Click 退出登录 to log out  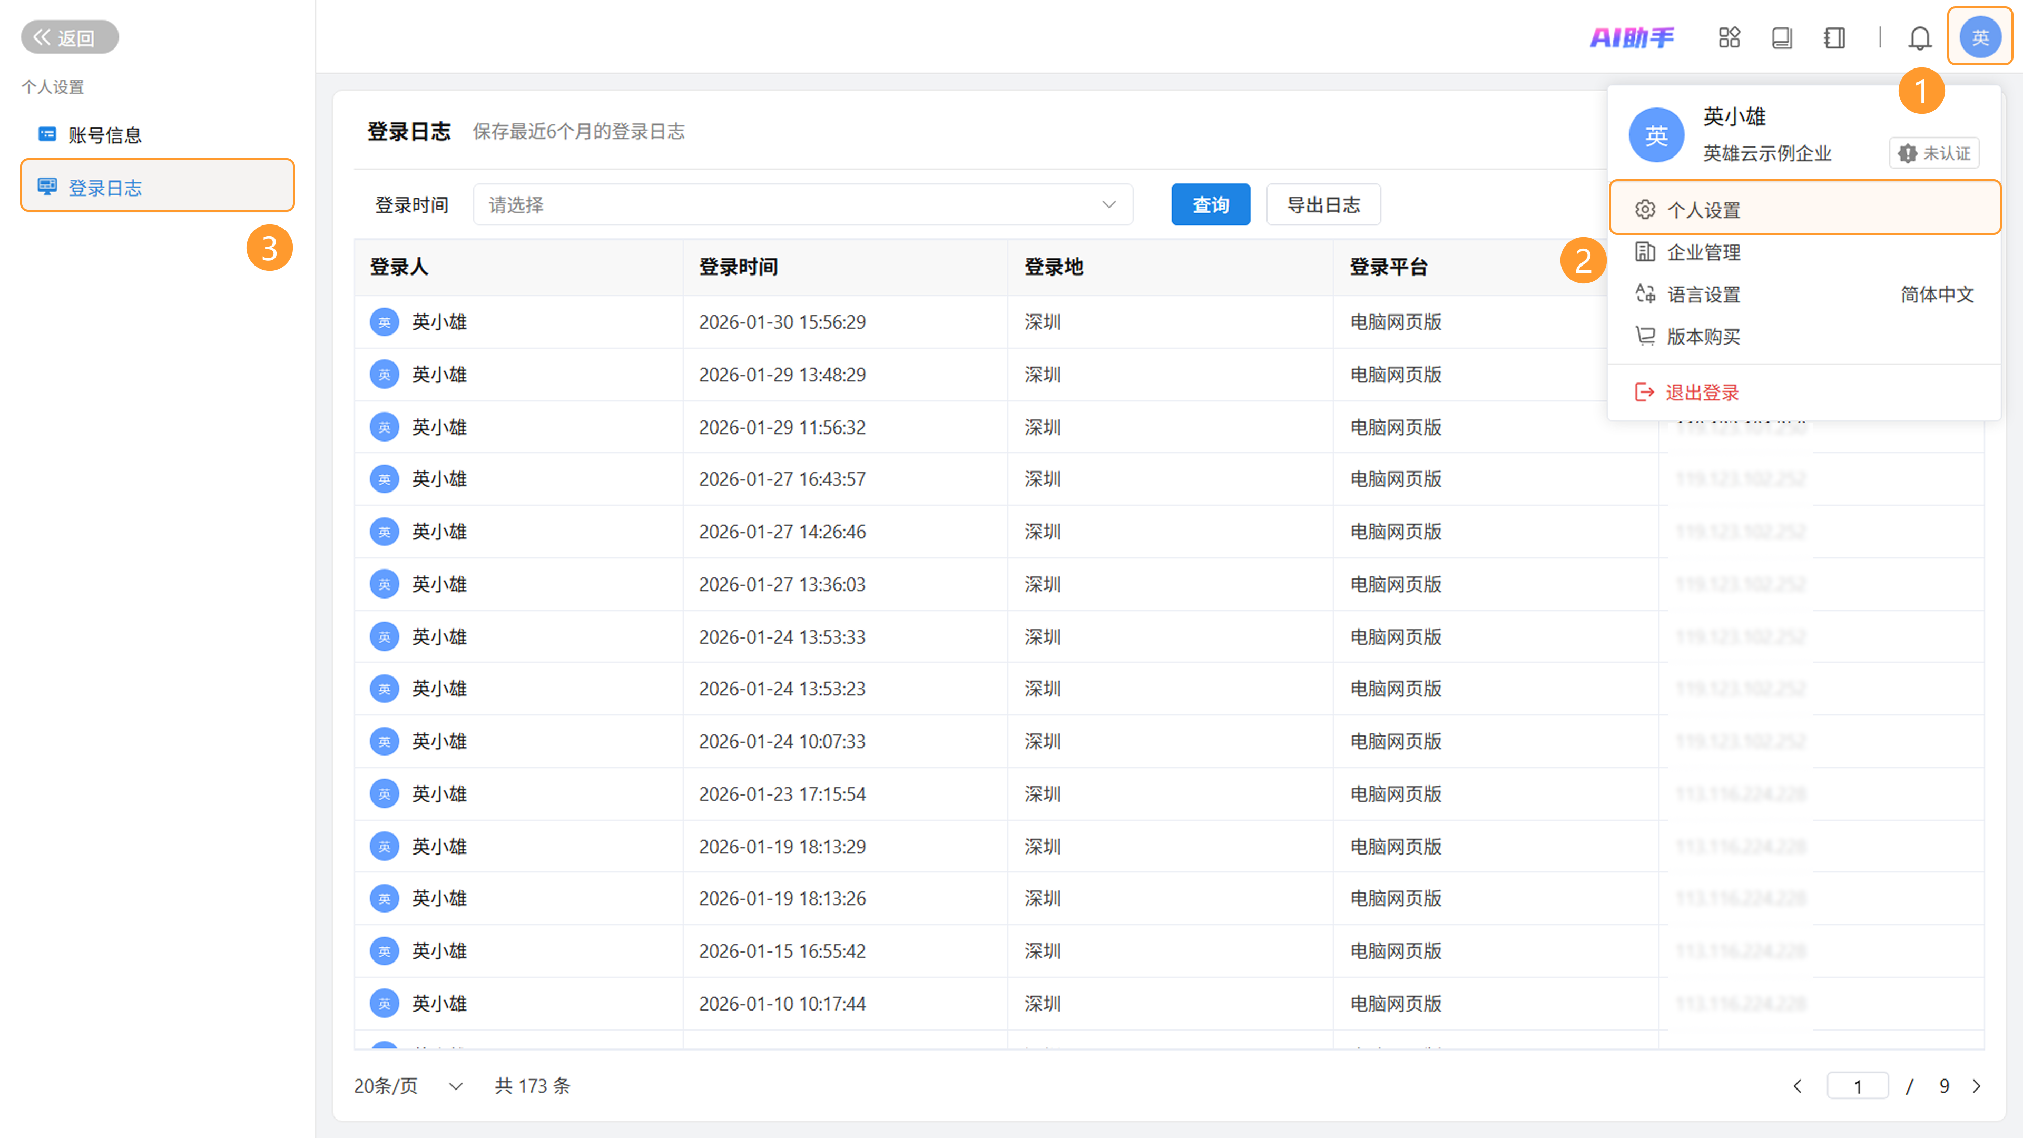coord(1701,392)
